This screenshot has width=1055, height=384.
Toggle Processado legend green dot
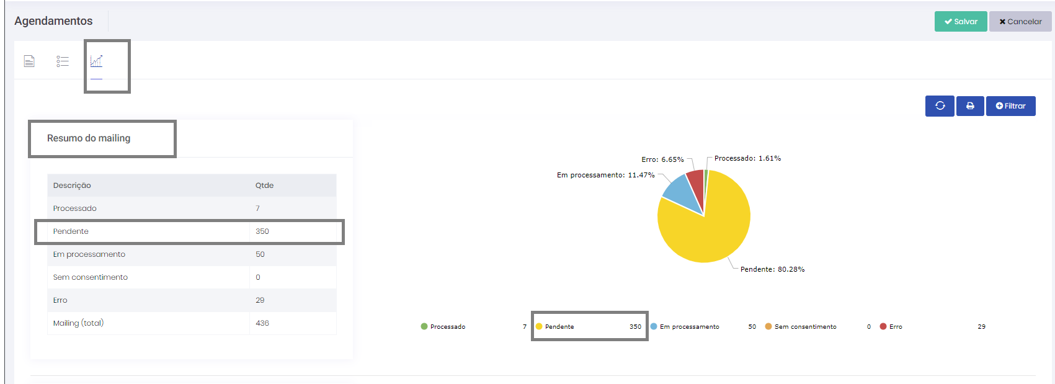click(424, 326)
